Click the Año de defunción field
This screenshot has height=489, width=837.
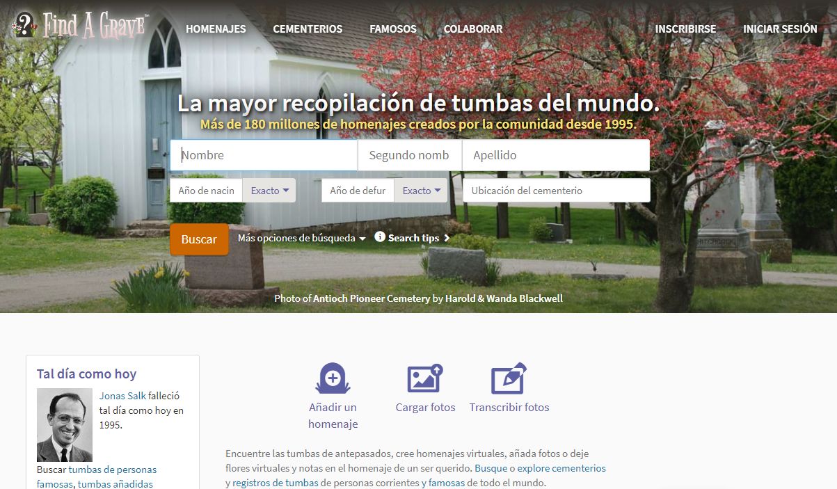point(358,191)
